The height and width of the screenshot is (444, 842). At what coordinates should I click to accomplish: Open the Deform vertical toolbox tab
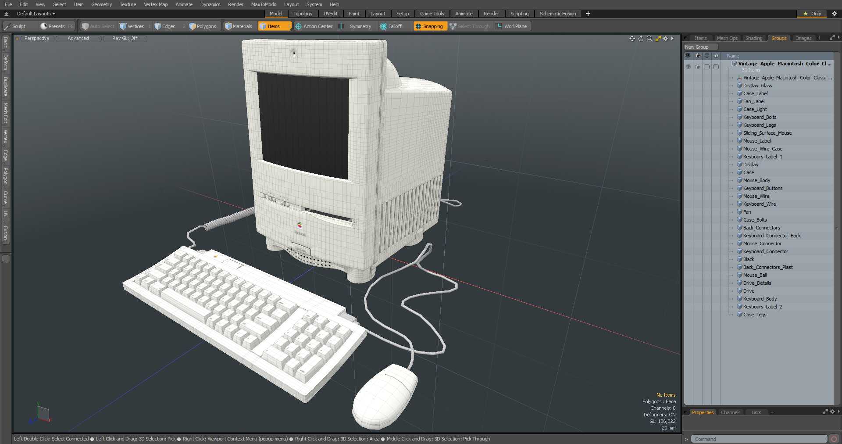click(x=5, y=62)
